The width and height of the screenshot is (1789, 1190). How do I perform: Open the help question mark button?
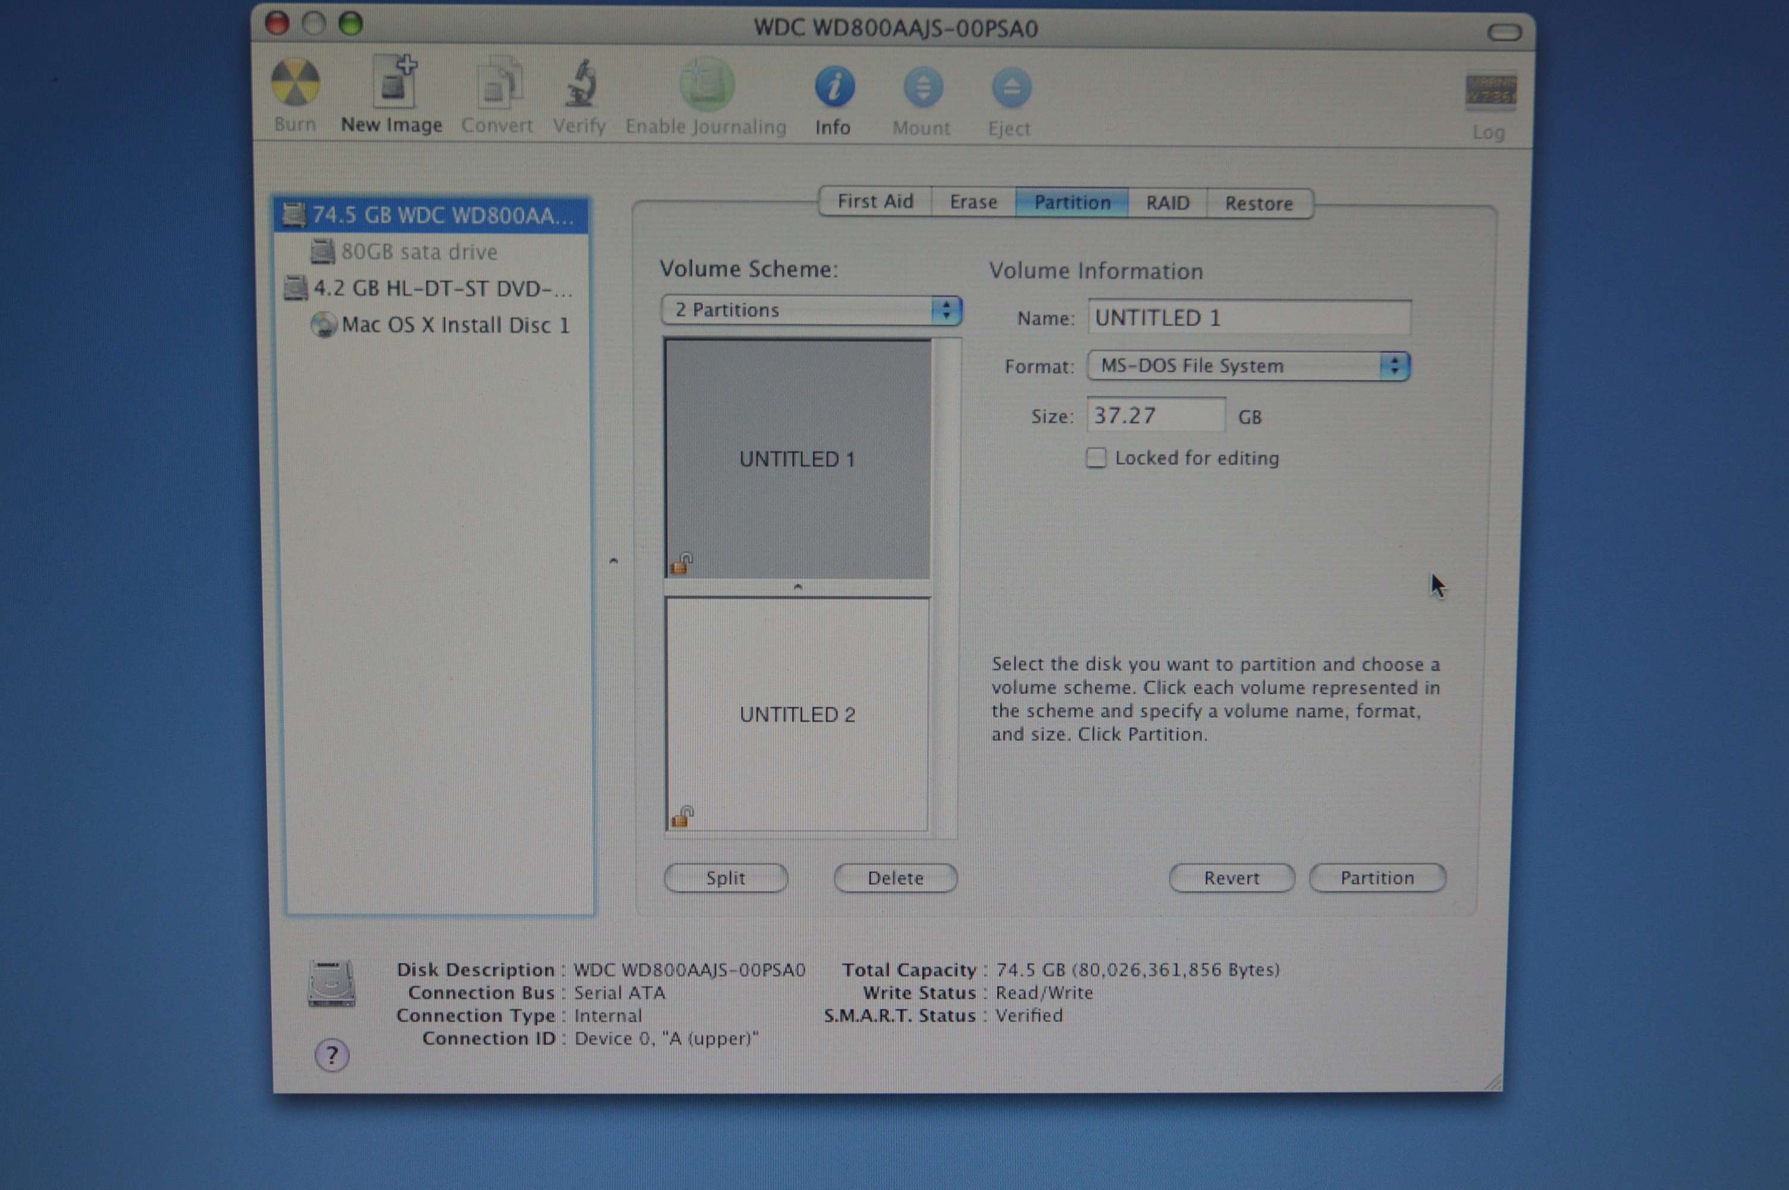coord(331,1055)
